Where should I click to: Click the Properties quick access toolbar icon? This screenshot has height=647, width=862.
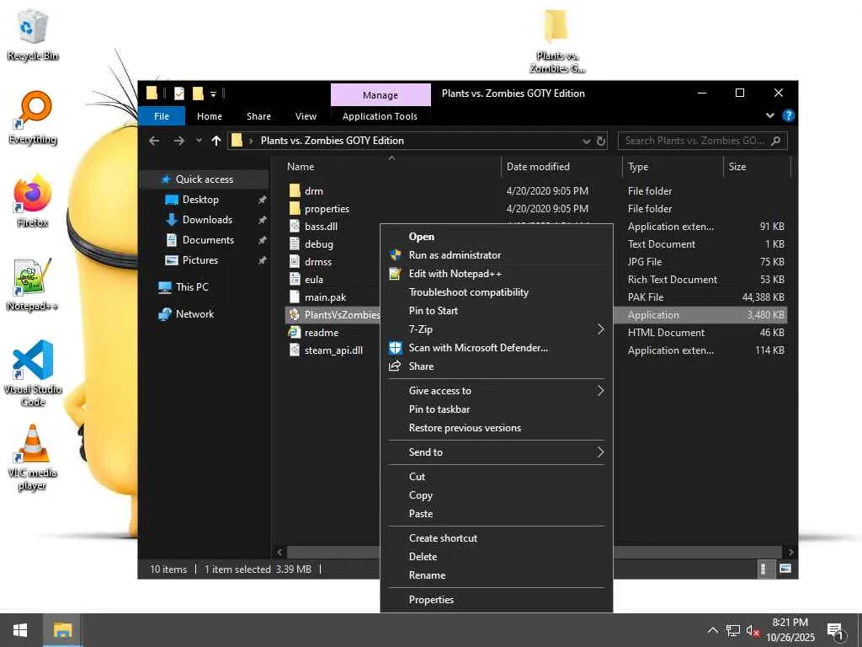(x=179, y=94)
